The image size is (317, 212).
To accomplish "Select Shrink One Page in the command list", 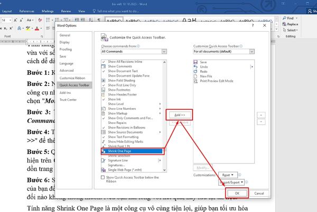I will tap(127, 150).
